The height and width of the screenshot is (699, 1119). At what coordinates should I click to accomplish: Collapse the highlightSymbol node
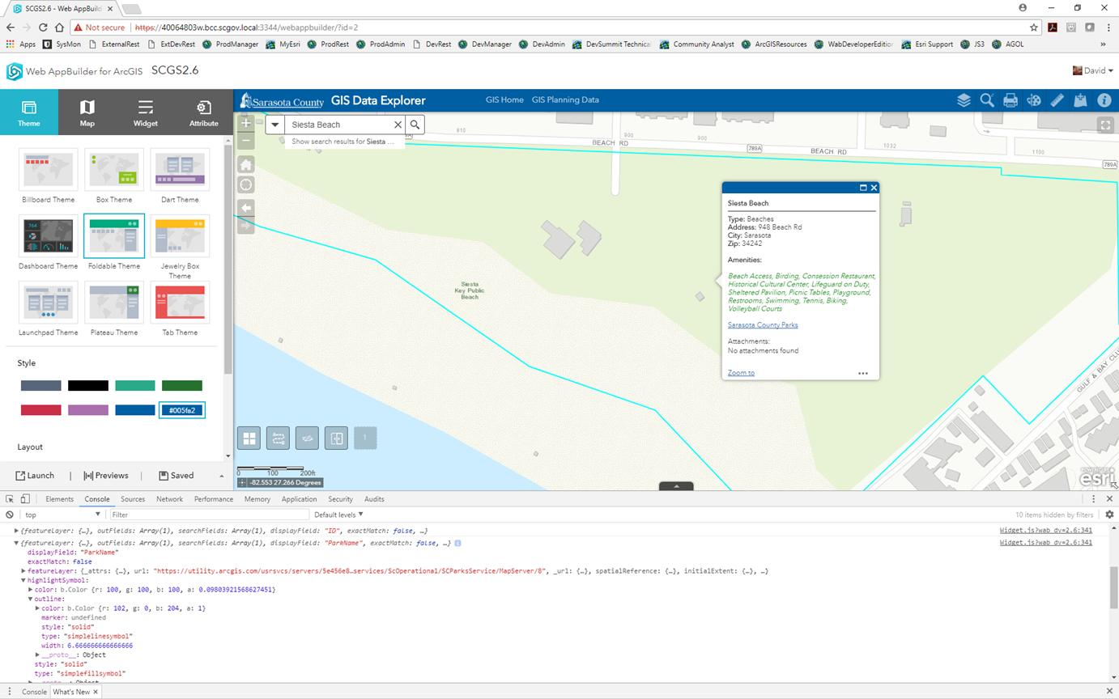(24, 580)
